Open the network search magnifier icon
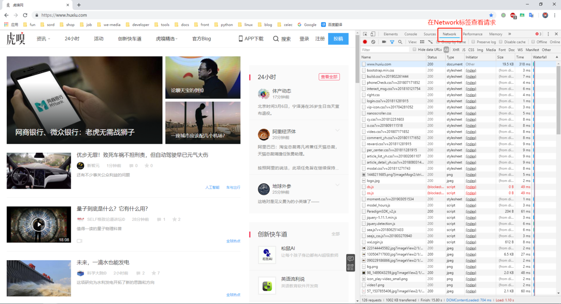Viewport: 561px width, 304px height. (400, 42)
